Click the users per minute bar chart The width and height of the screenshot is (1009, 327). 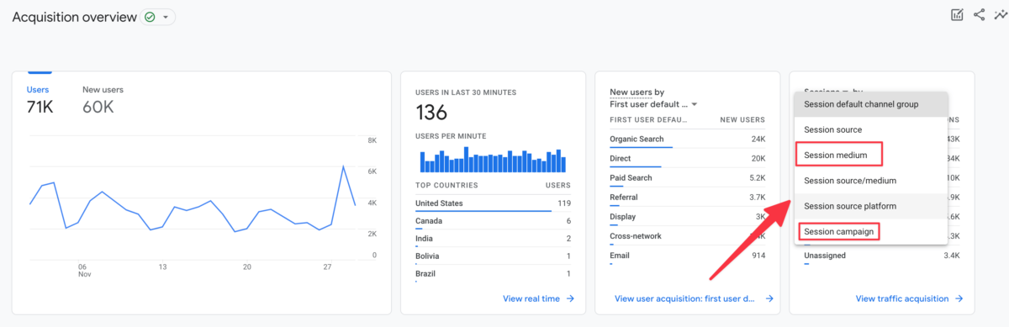tap(493, 160)
